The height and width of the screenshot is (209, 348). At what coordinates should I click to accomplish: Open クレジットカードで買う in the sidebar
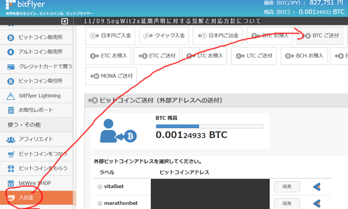point(37,67)
